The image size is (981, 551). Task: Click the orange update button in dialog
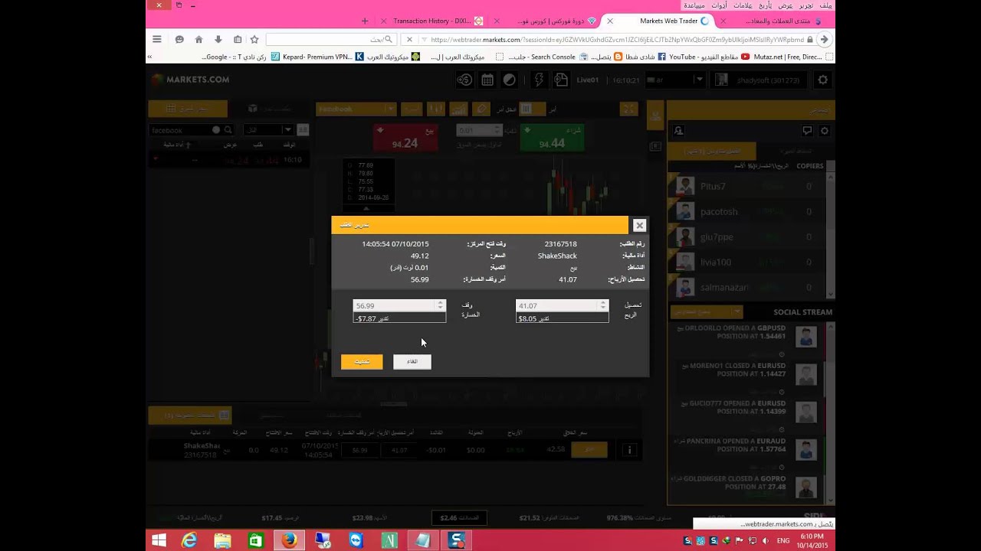(362, 362)
